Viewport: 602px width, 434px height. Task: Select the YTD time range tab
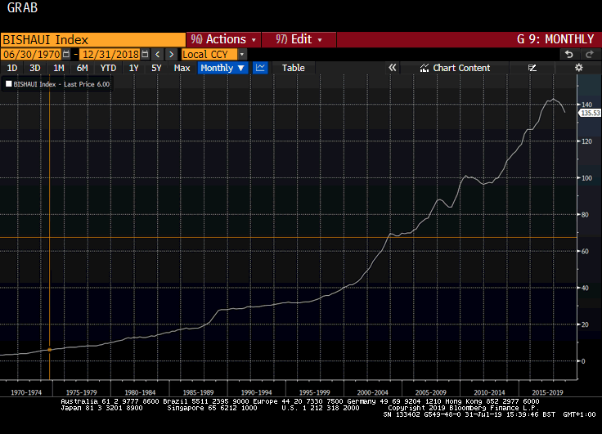(x=107, y=68)
